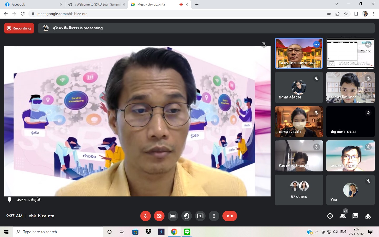Click the red Recording indicator button
379x237 pixels.
(19, 28)
